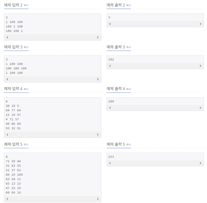The image size is (207, 203).
Task: Click the 예제 입력 5 heading
Action: pos(13,144)
